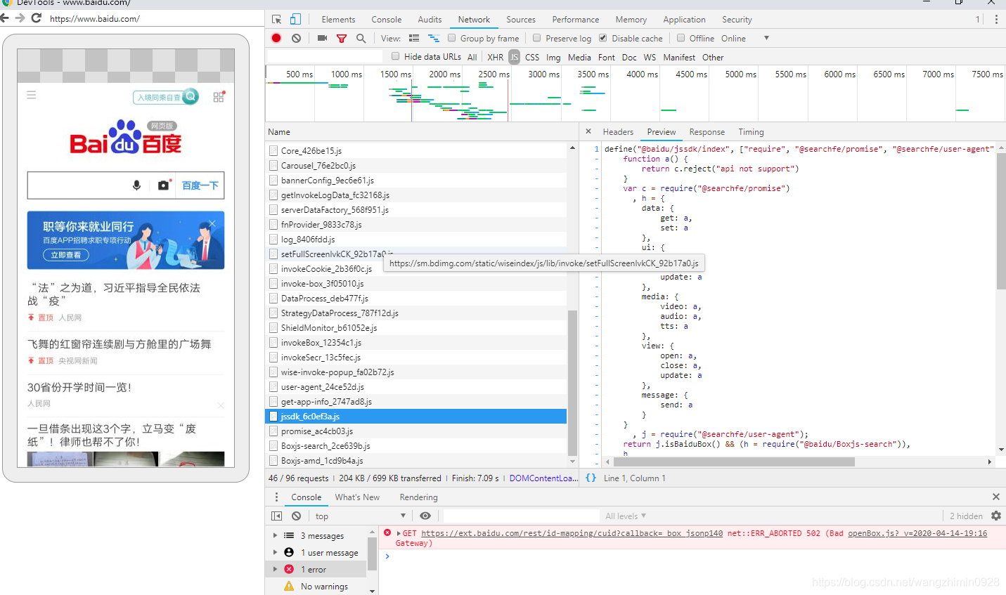The image size is (1006, 595).
Task: Select promise_ac4cb03.js request row
Action: click(x=416, y=431)
